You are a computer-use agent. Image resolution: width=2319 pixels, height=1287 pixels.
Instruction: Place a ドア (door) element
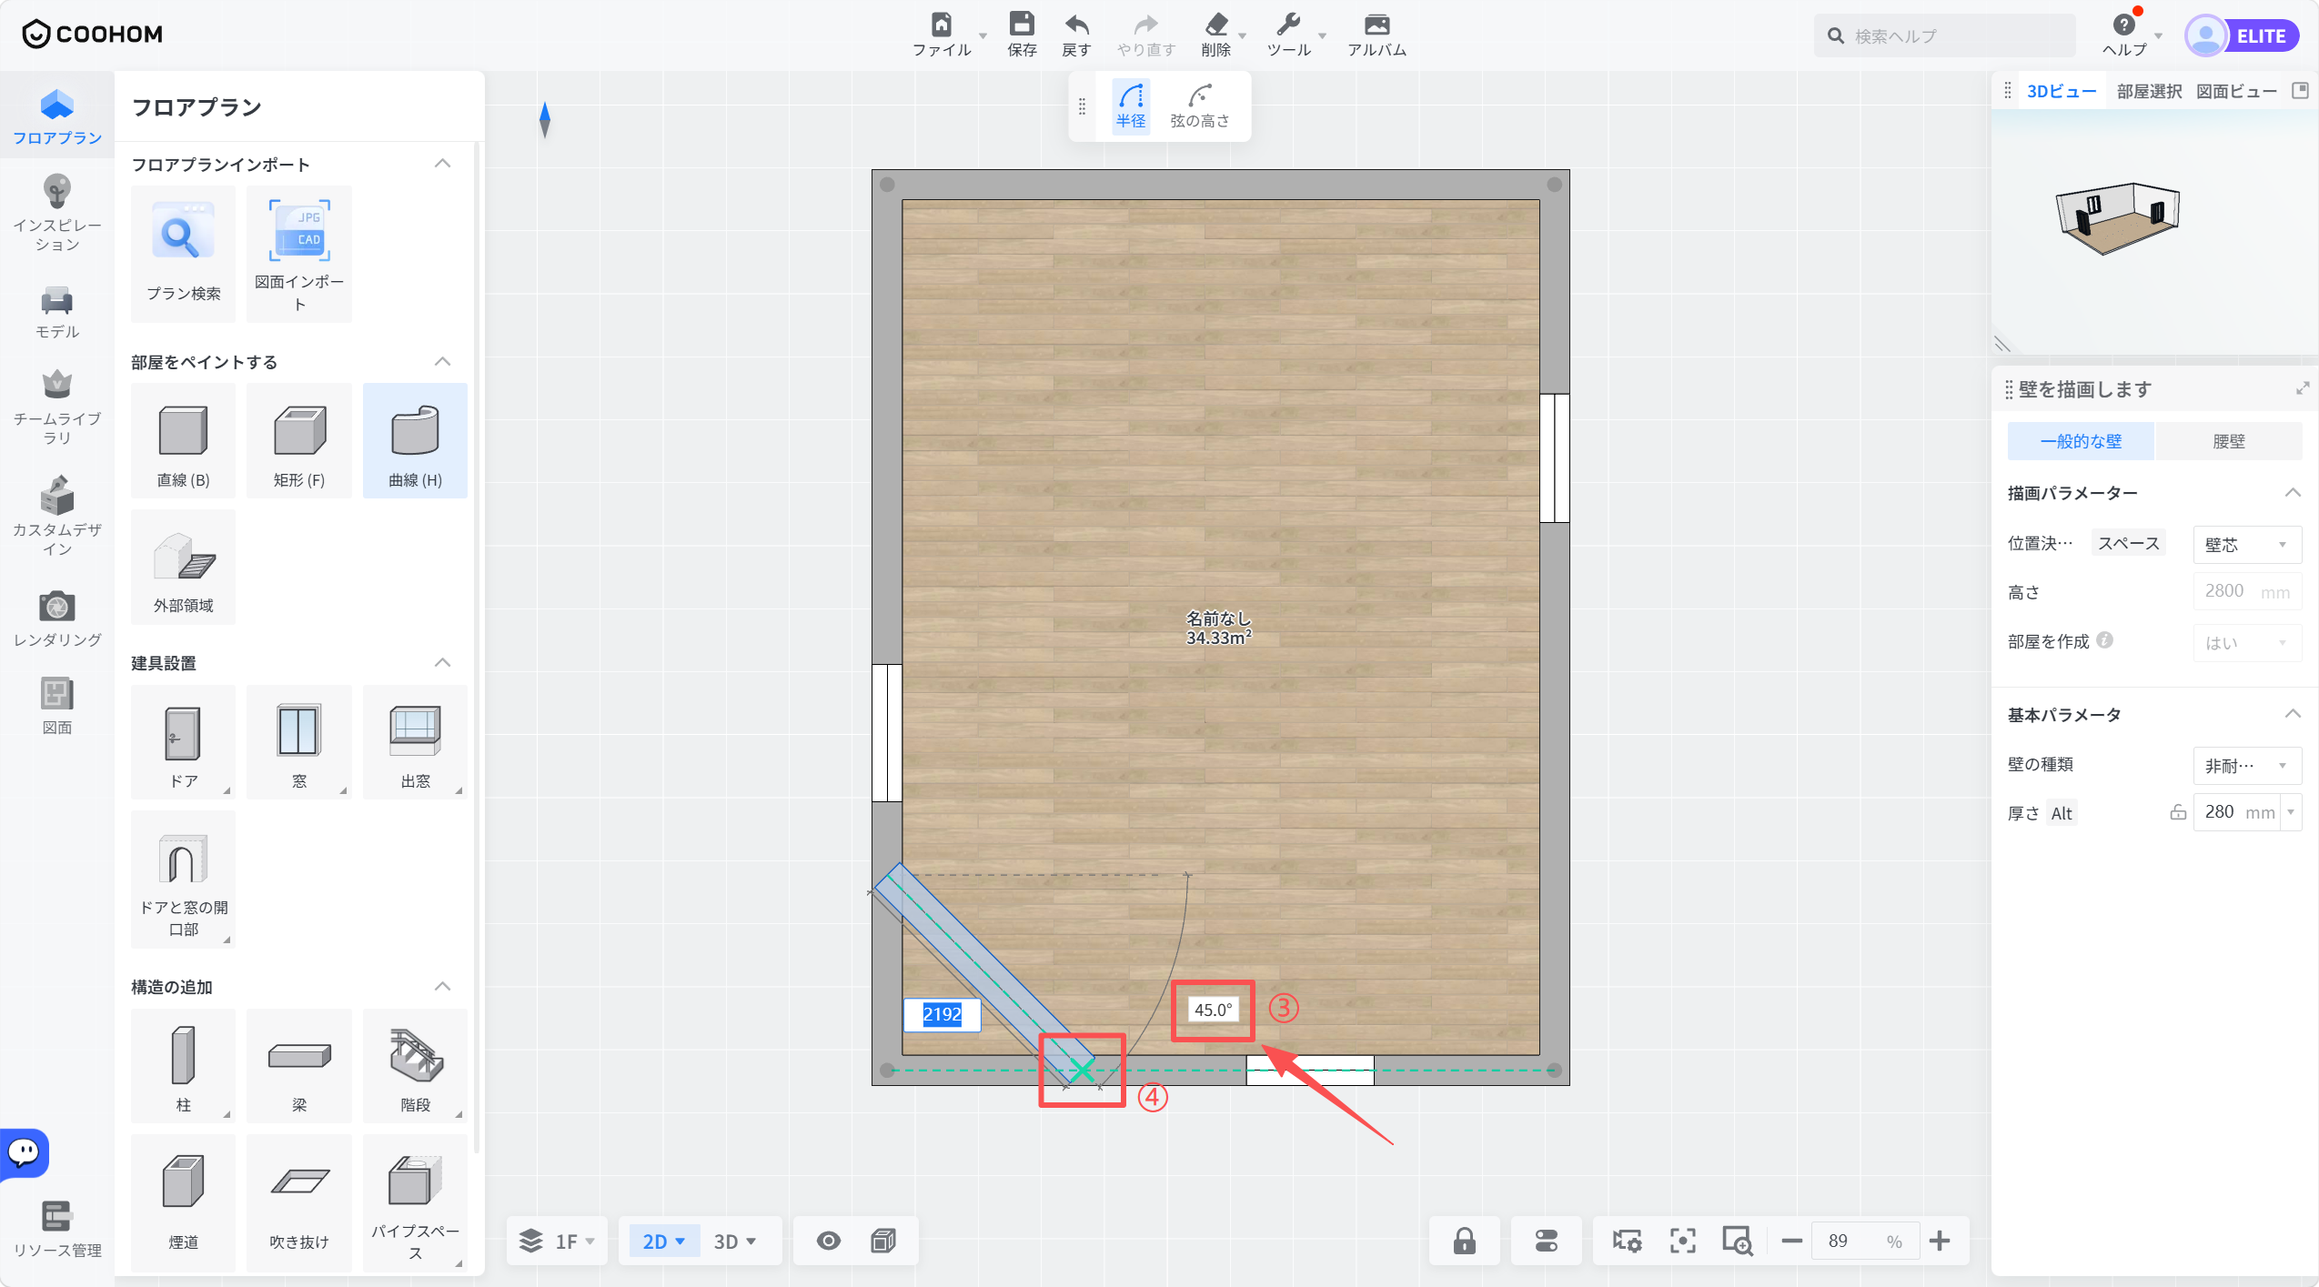click(183, 742)
